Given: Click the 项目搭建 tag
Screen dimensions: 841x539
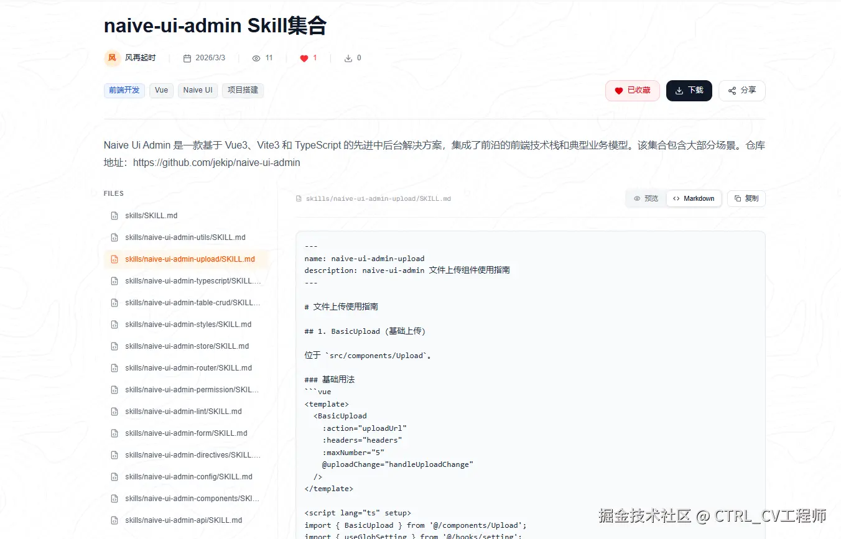Looking at the screenshot, I should pyautogui.click(x=243, y=90).
